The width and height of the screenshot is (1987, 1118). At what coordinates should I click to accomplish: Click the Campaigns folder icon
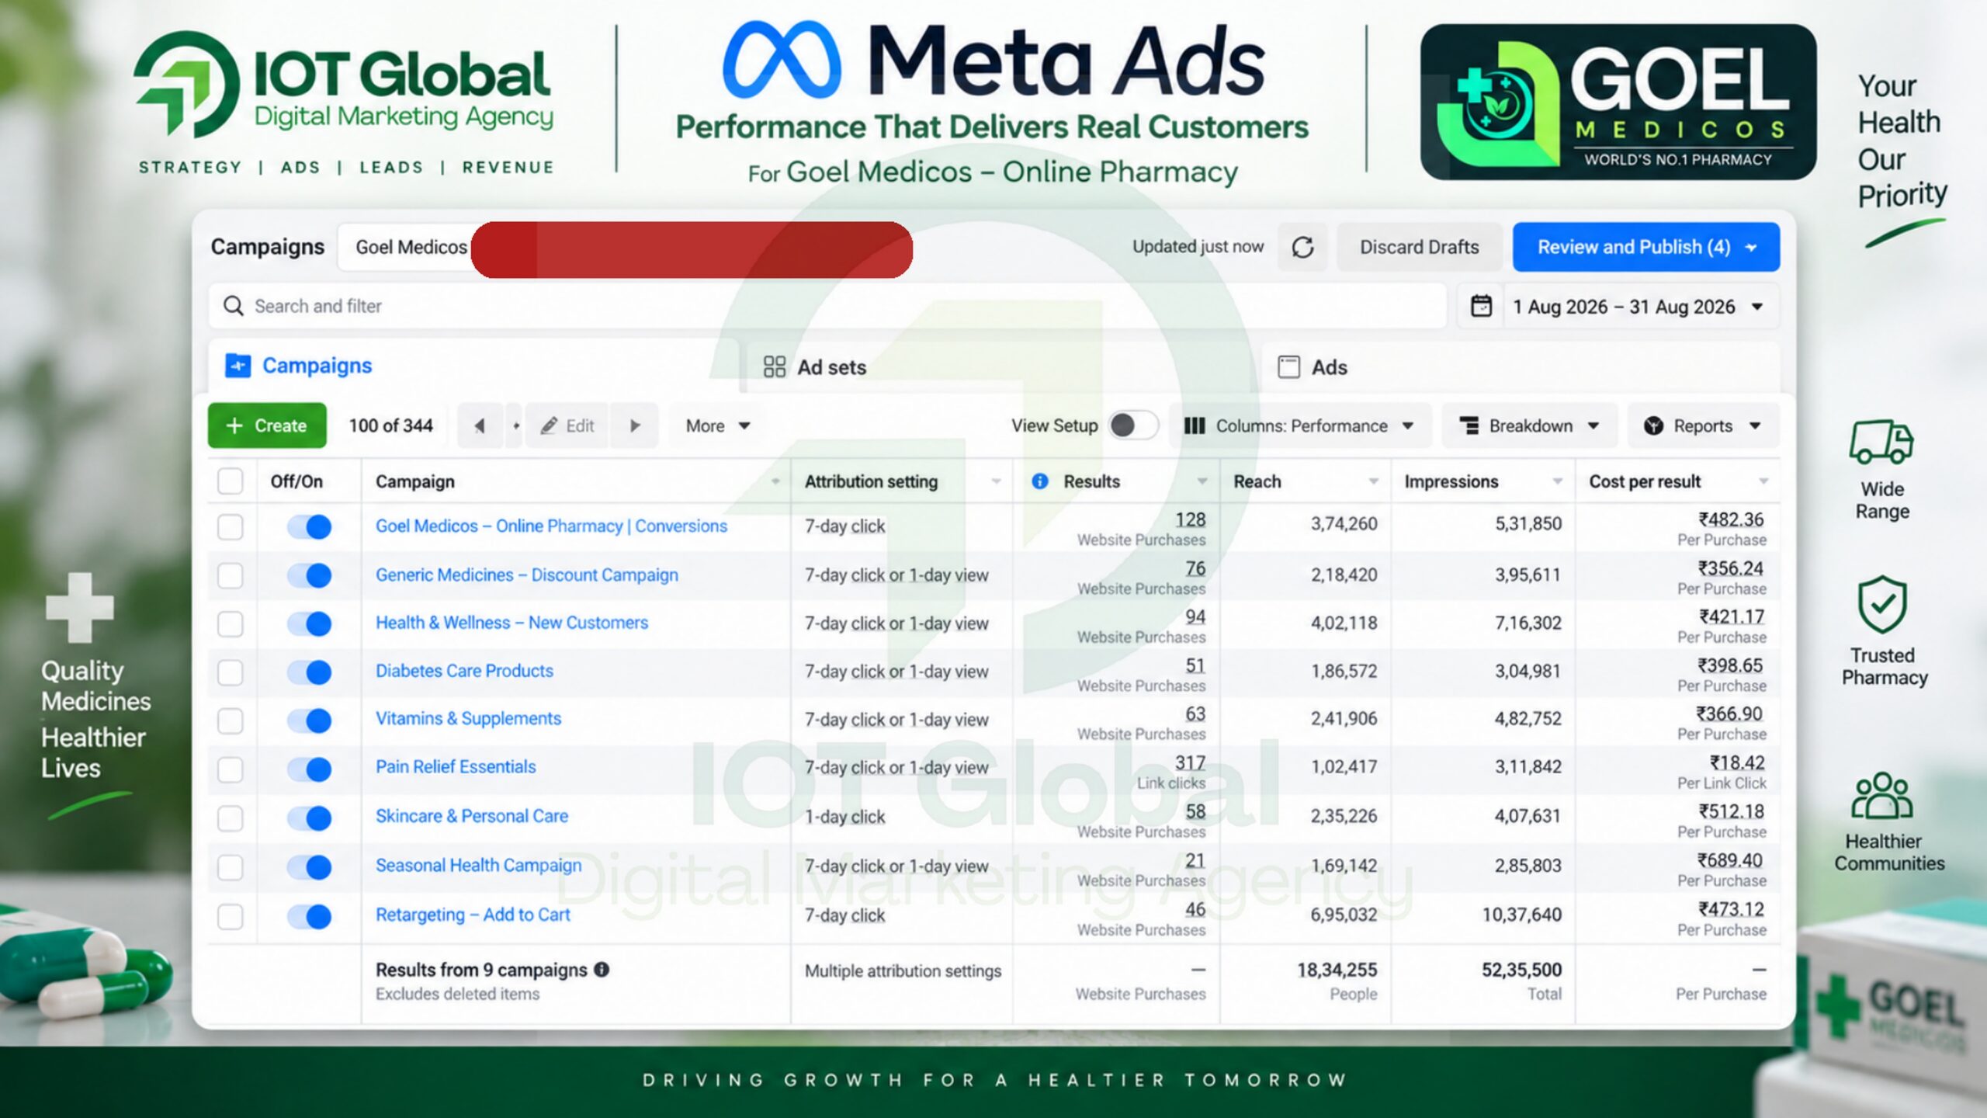pos(238,365)
